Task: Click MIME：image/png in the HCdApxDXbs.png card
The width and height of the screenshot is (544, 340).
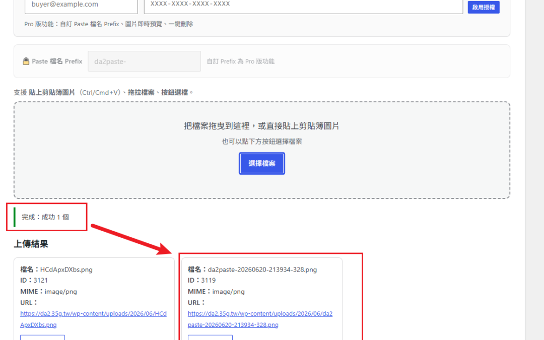Action: point(48,292)
